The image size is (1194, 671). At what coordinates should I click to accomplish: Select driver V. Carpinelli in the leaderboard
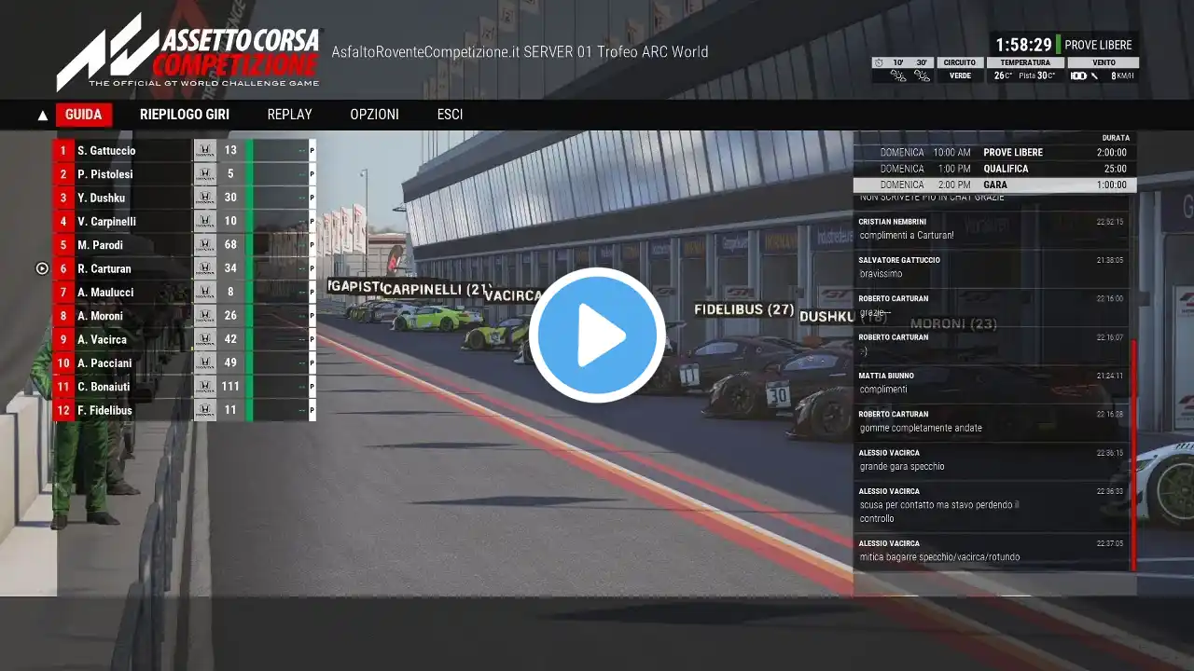point(106,221)
